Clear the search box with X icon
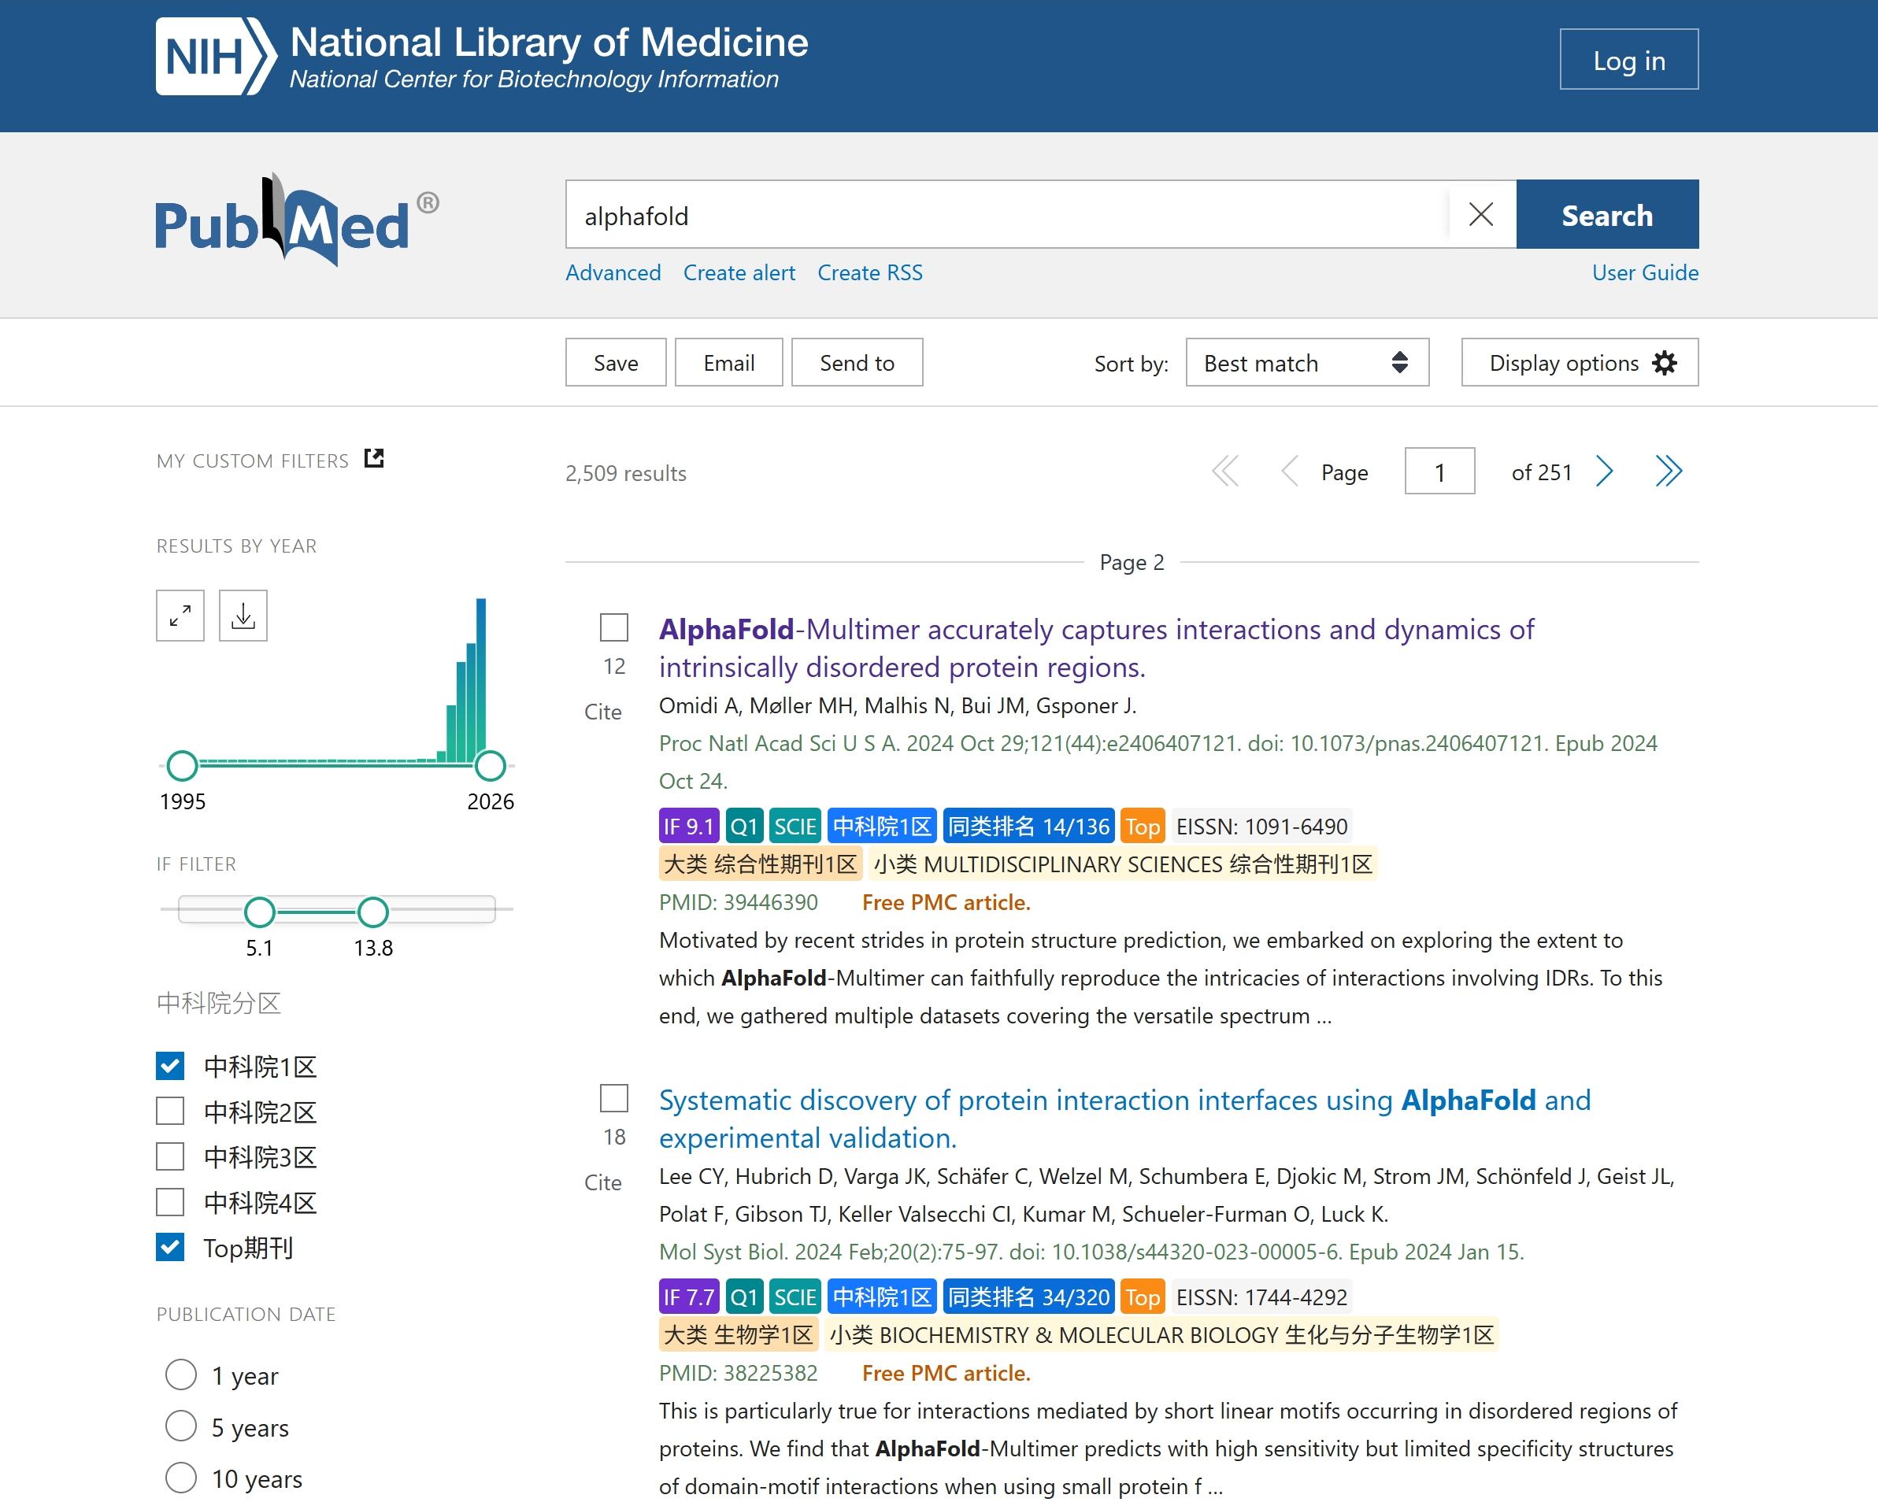Image resolution: width=1878 pixels, height=1502 pixels. pos(1481,214)
